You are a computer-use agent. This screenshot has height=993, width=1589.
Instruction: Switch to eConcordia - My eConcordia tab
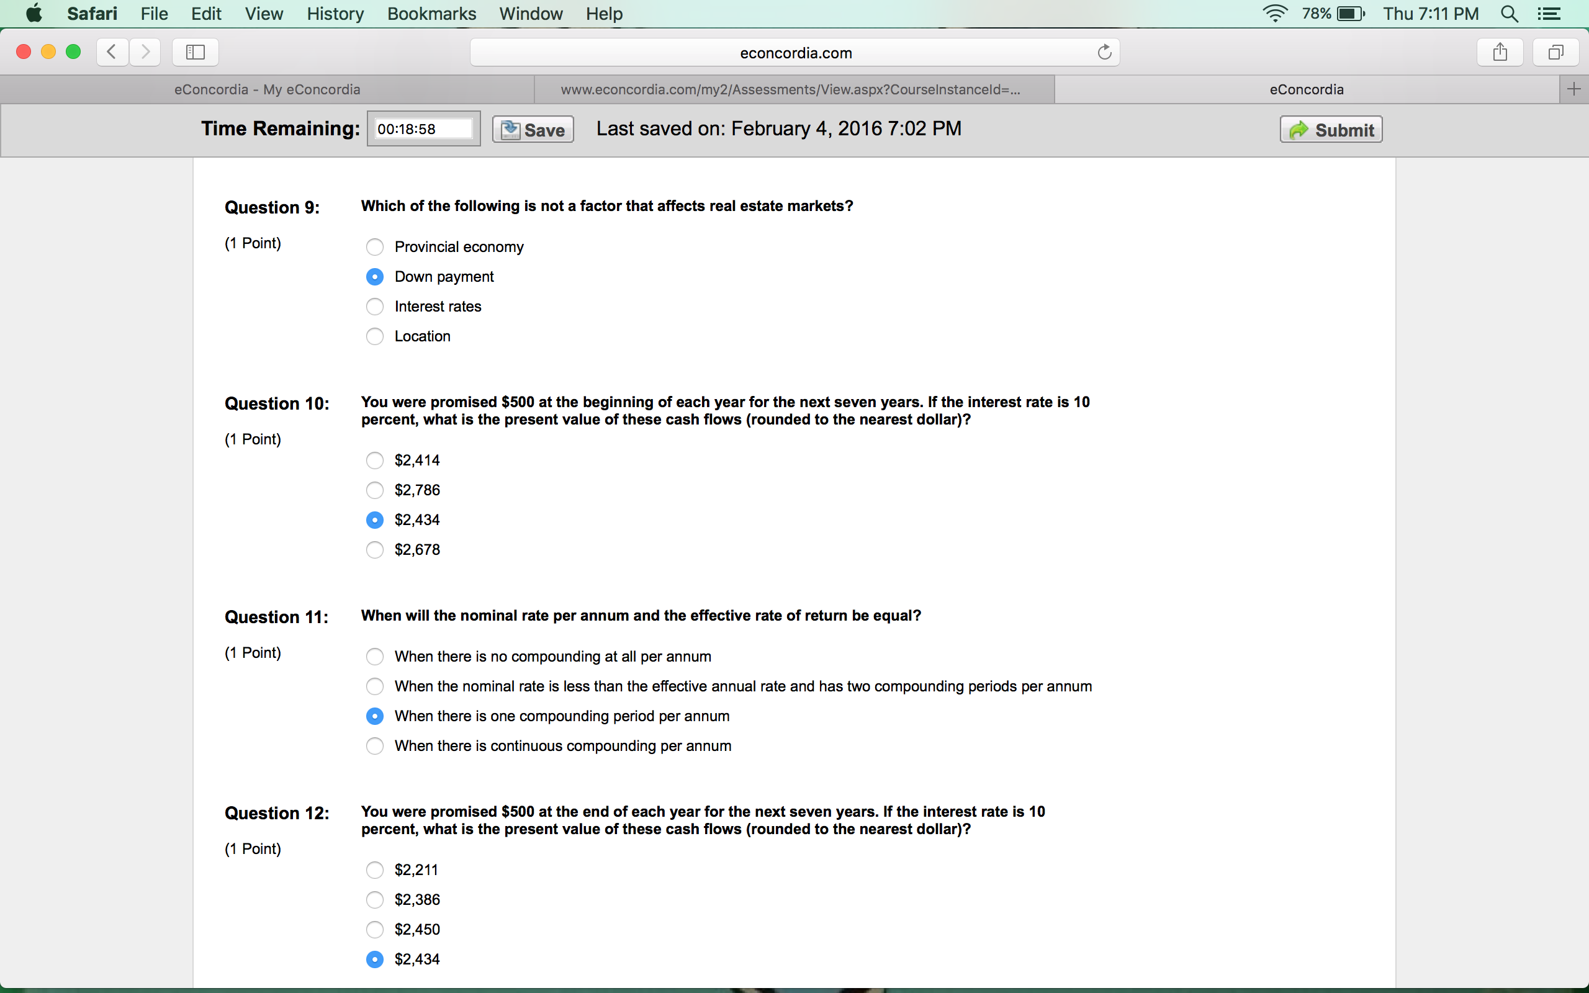tap(268, 89)
